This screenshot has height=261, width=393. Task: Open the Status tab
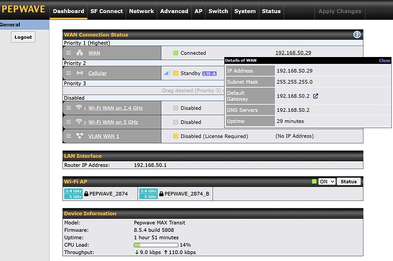pos(271,11)
